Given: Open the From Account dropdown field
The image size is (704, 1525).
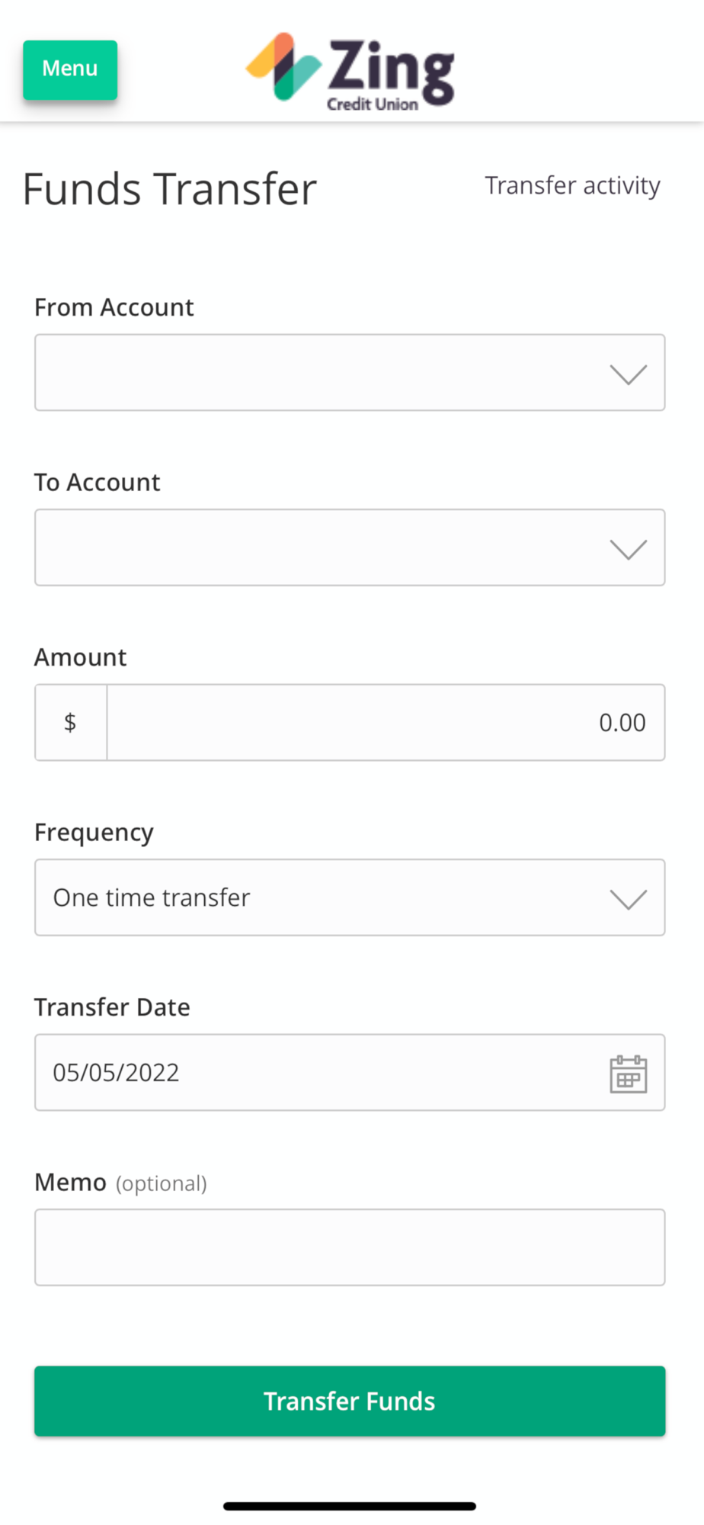Looking at the screenshot, I should [x=320, y=373].
